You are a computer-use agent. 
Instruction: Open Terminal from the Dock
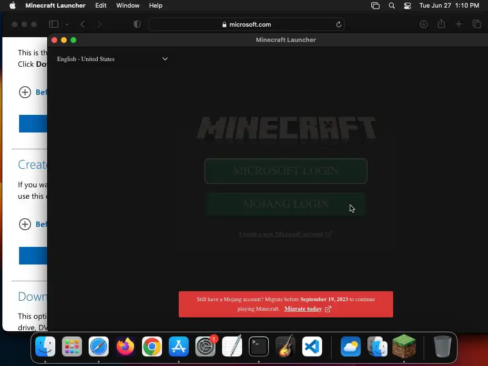point(259,346)
